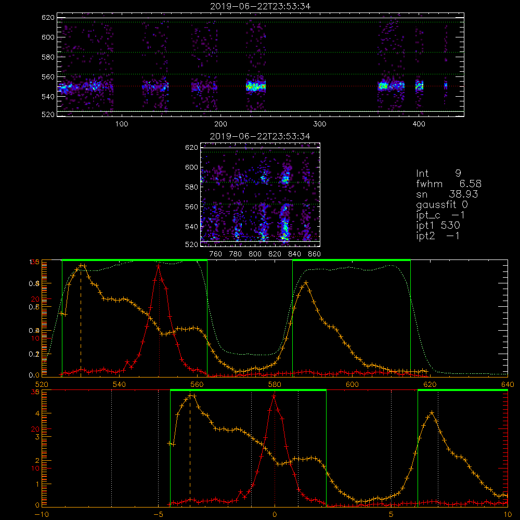Select the 'ipt_c -1' parameter line
Screen dimensions: 520x520
point(440,215)
